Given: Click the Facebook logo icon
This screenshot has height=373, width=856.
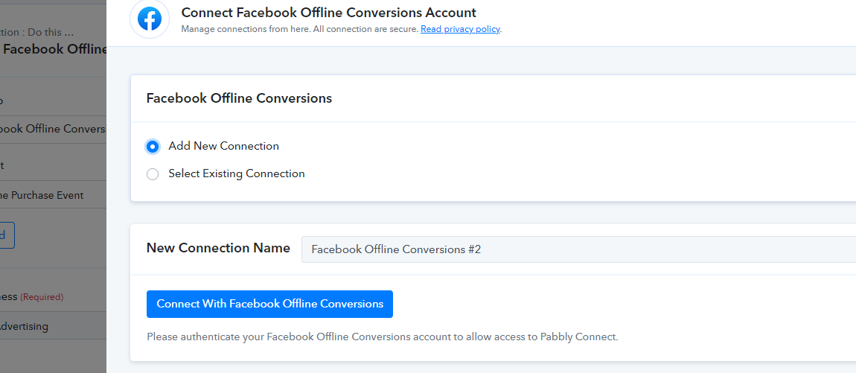Looking at the screenshot, I should [x=149, y=19].
